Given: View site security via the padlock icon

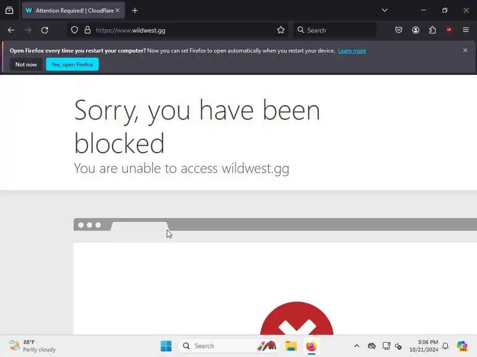Looking at the screenshot, I should 88,30.
